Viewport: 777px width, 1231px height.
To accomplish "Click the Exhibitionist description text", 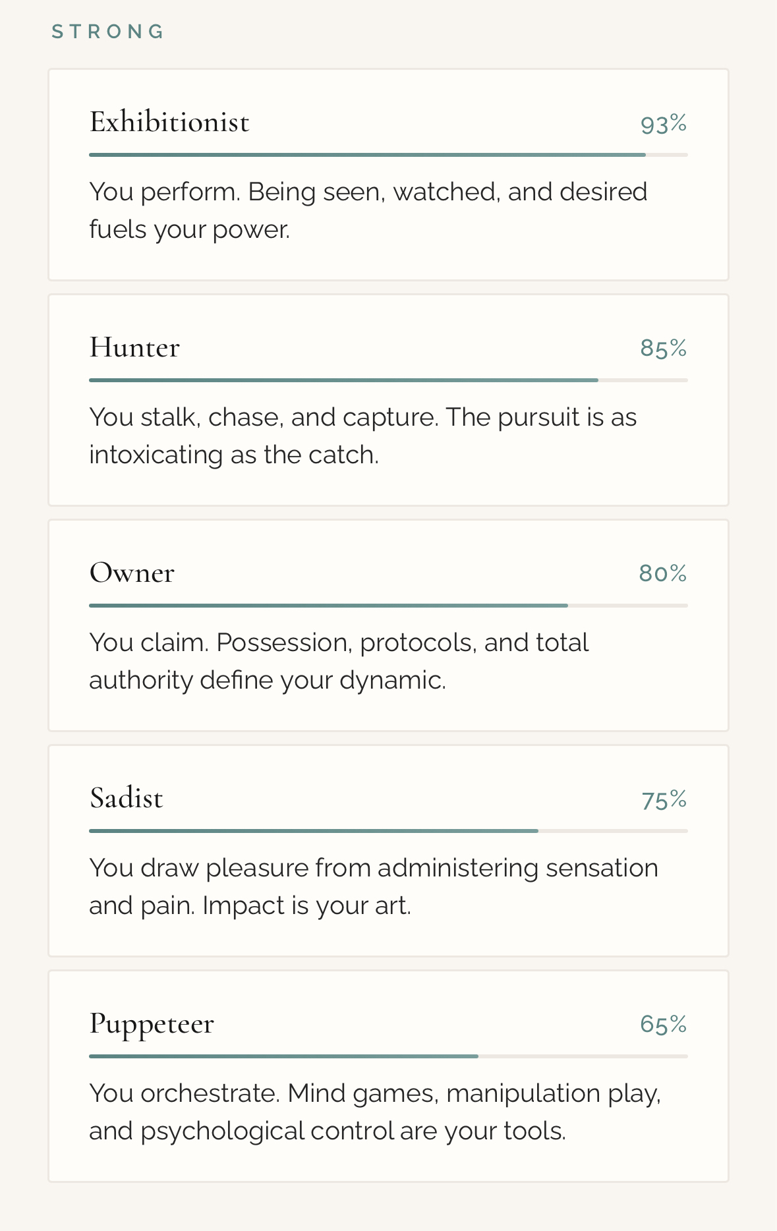I will click(x=368, y=210).
